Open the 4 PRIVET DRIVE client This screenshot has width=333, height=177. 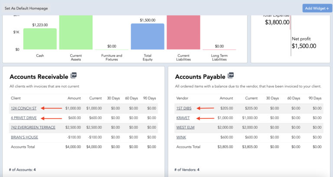pyautogui.click(x=24, y=118)
